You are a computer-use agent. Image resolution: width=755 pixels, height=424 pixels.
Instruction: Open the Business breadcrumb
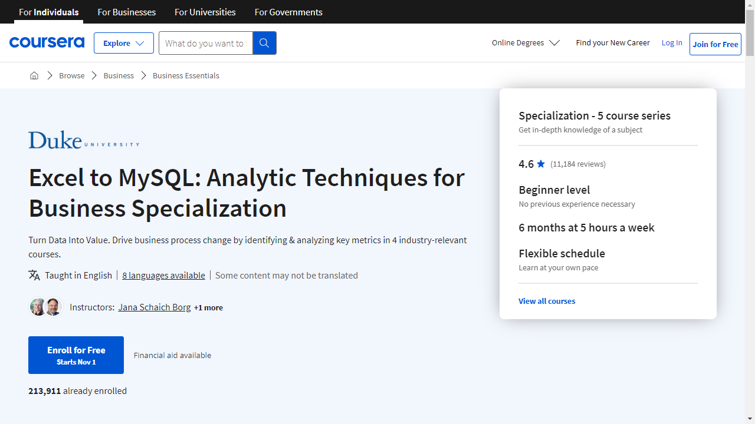point(119,75)
